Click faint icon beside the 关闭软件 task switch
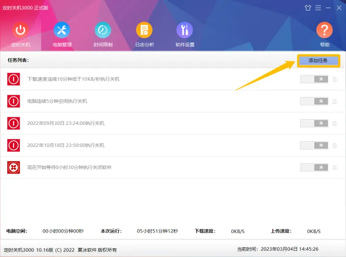Image resolution: width=346 pixels, height=257 pixels. [x=334, y=168]
